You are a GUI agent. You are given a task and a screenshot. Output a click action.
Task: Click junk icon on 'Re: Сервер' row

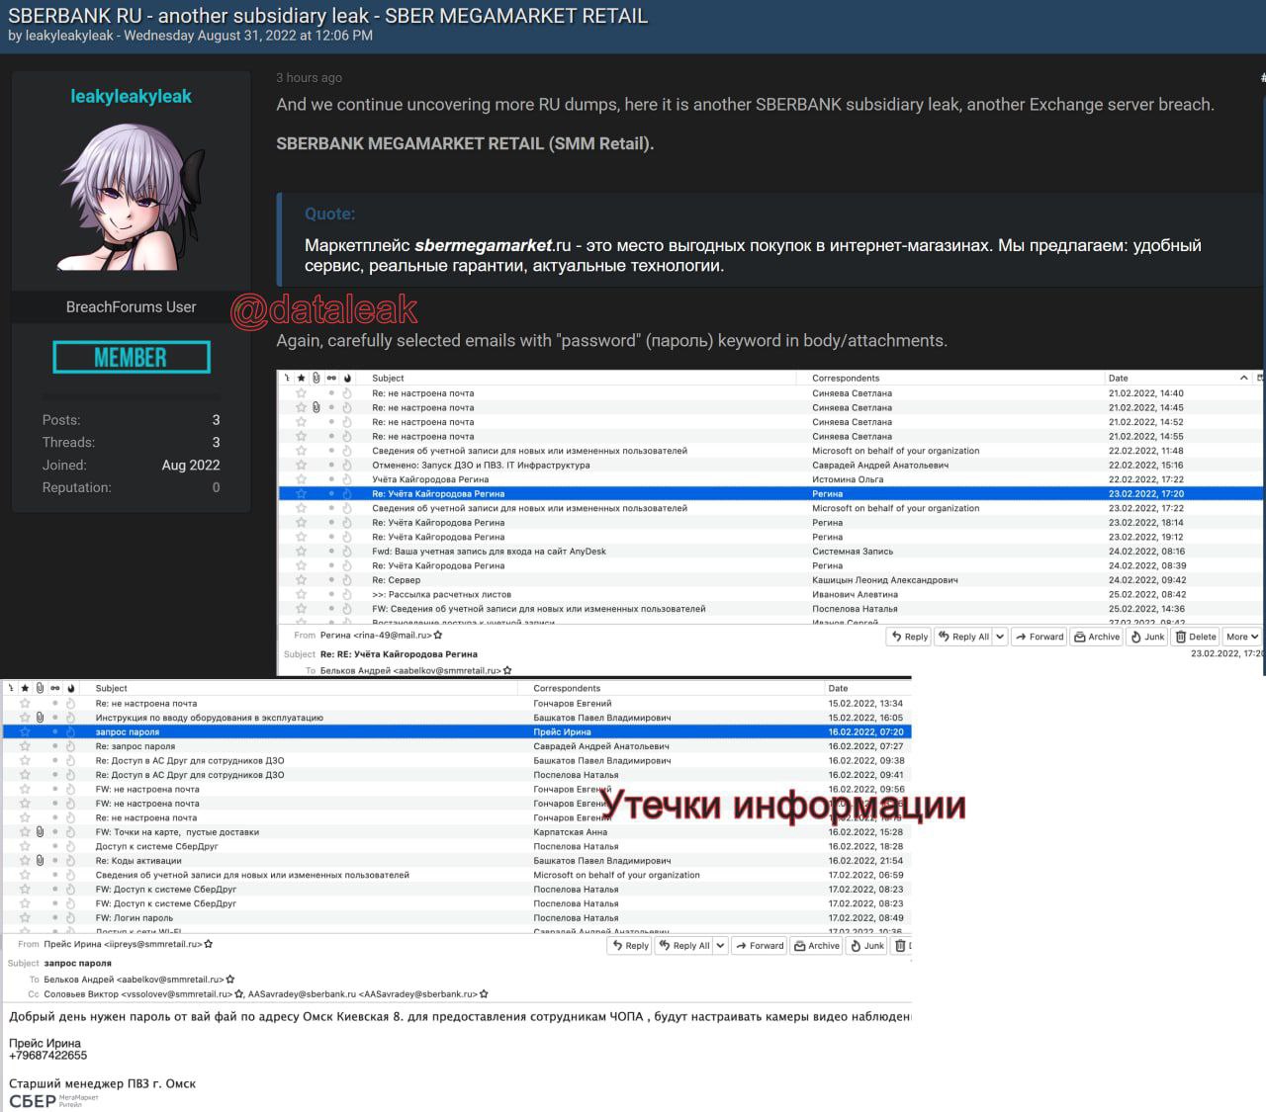[x=347, y=580]
